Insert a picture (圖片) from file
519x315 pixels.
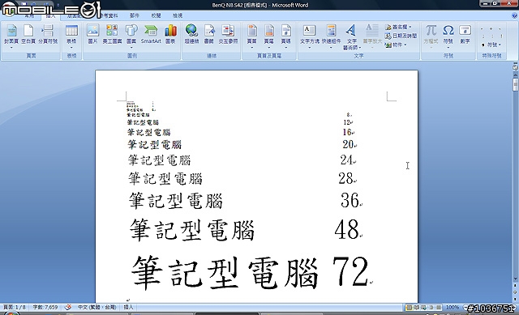92,35
